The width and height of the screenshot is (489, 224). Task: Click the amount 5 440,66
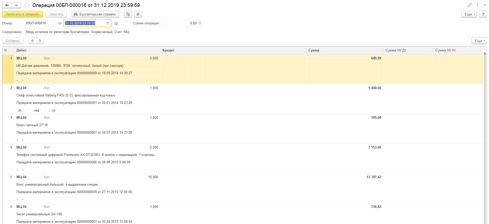coord(375,88)
